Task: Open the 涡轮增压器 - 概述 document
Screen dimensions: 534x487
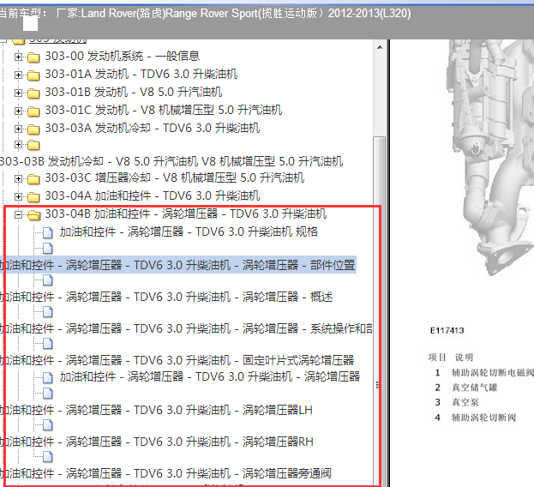Action: (x=166, y=297)
